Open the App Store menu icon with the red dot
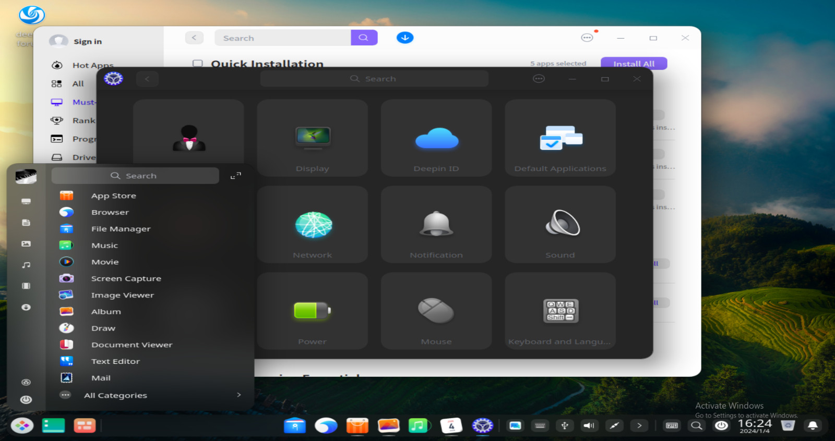This screenshot has height=441, width=835. coord(587,38)
